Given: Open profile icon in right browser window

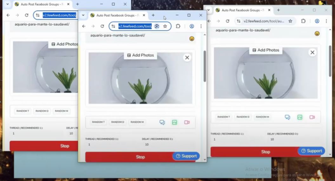Looking at the screenshot, I should (317, 21).
